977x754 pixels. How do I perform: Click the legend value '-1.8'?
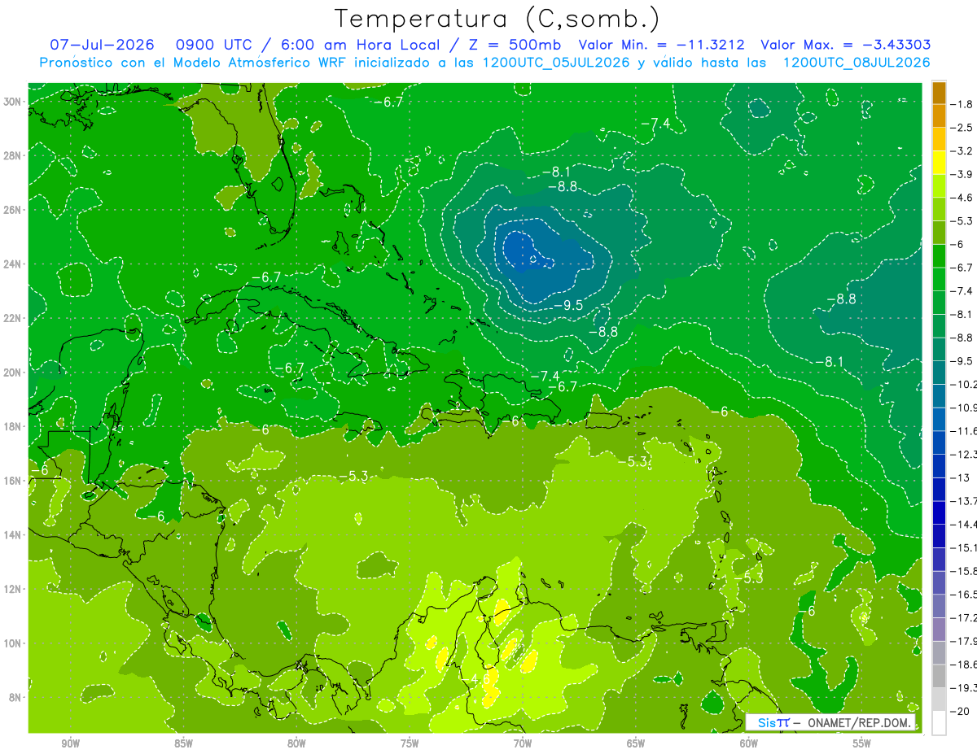pyautogui.click(x=962, y=104)
